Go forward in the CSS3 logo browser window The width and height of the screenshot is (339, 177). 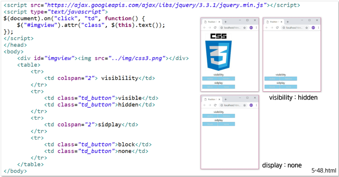(210, 28)
